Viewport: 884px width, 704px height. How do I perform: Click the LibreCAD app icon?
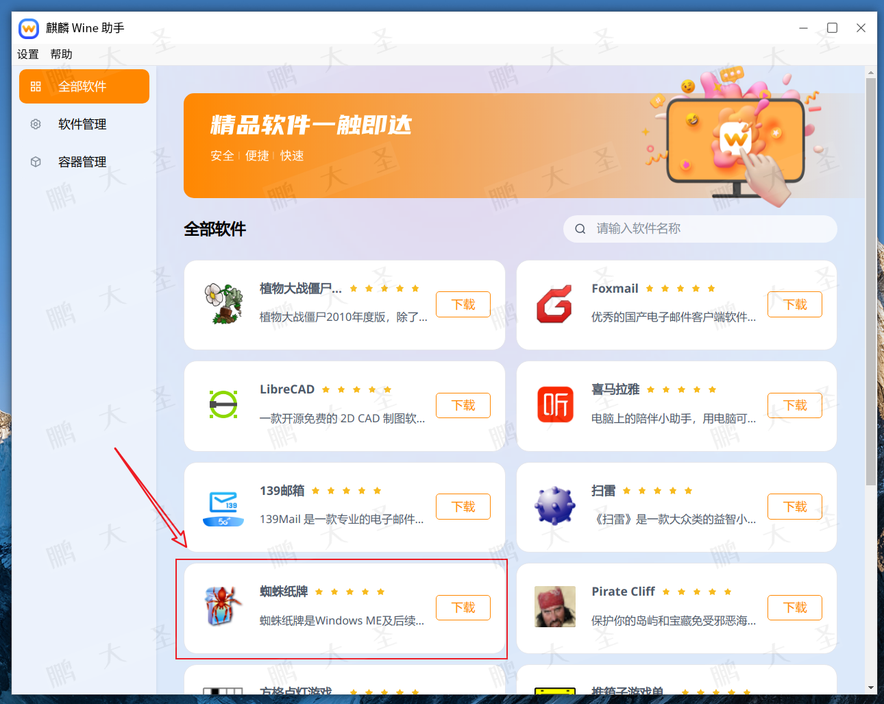(x=223, y=404)
